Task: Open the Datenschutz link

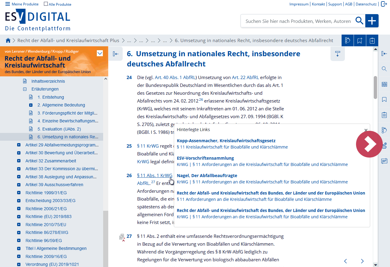Action: pos(366,4)
